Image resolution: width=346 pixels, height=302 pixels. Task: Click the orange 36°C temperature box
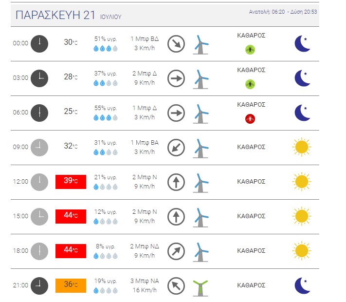coord(71,285)
